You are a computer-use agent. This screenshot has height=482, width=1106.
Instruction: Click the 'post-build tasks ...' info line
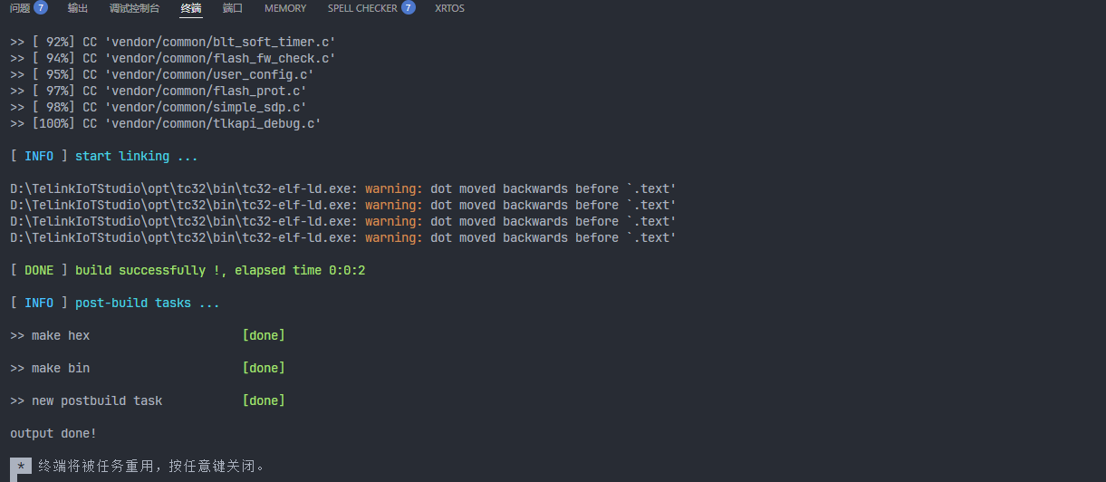click(115, 303)
